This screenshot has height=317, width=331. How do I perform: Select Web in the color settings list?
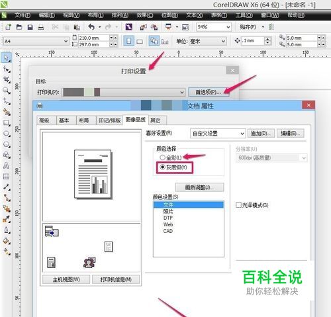coord(189,224)
